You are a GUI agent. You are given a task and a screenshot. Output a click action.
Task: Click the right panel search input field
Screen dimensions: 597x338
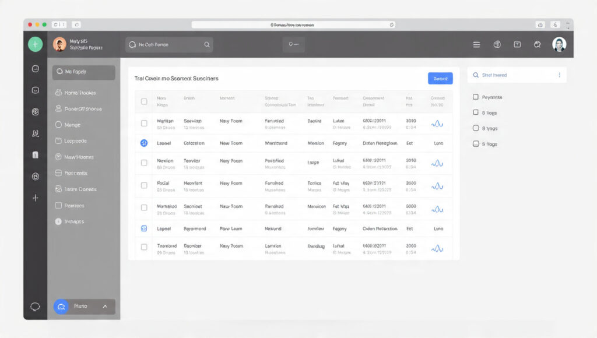(x=513, y=75)
